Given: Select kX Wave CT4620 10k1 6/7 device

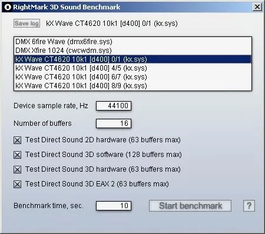Looking at the screenshot, I should 132,77.
